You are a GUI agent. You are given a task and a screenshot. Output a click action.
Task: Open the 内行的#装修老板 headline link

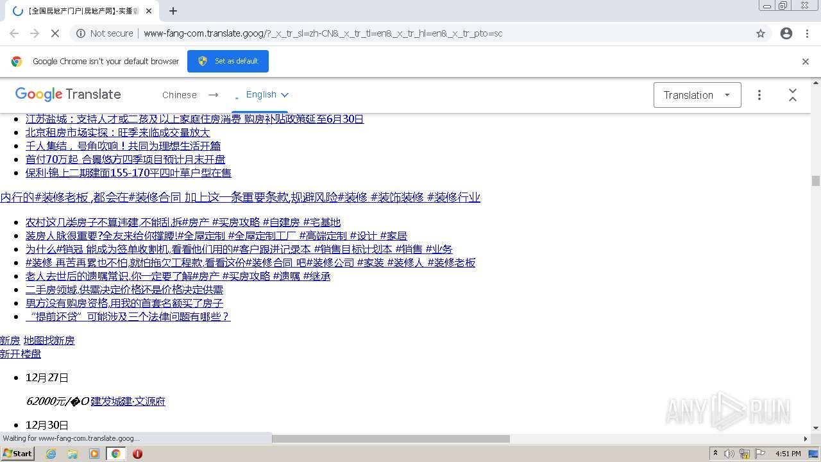tap(240, 197)
